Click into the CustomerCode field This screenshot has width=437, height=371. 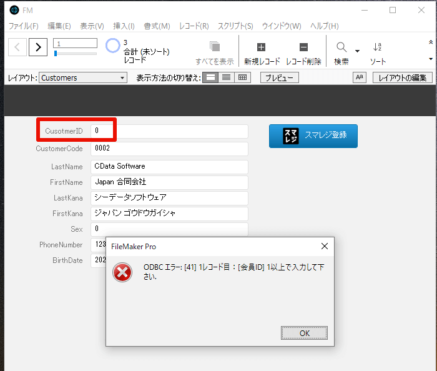pyautogui.click(x=169, y=149)
